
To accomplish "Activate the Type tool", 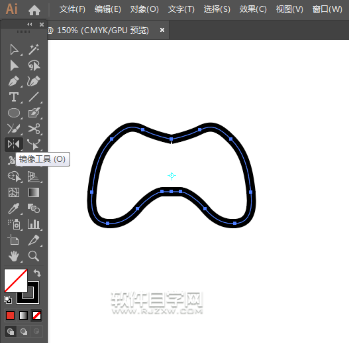I will pos(14,97).
